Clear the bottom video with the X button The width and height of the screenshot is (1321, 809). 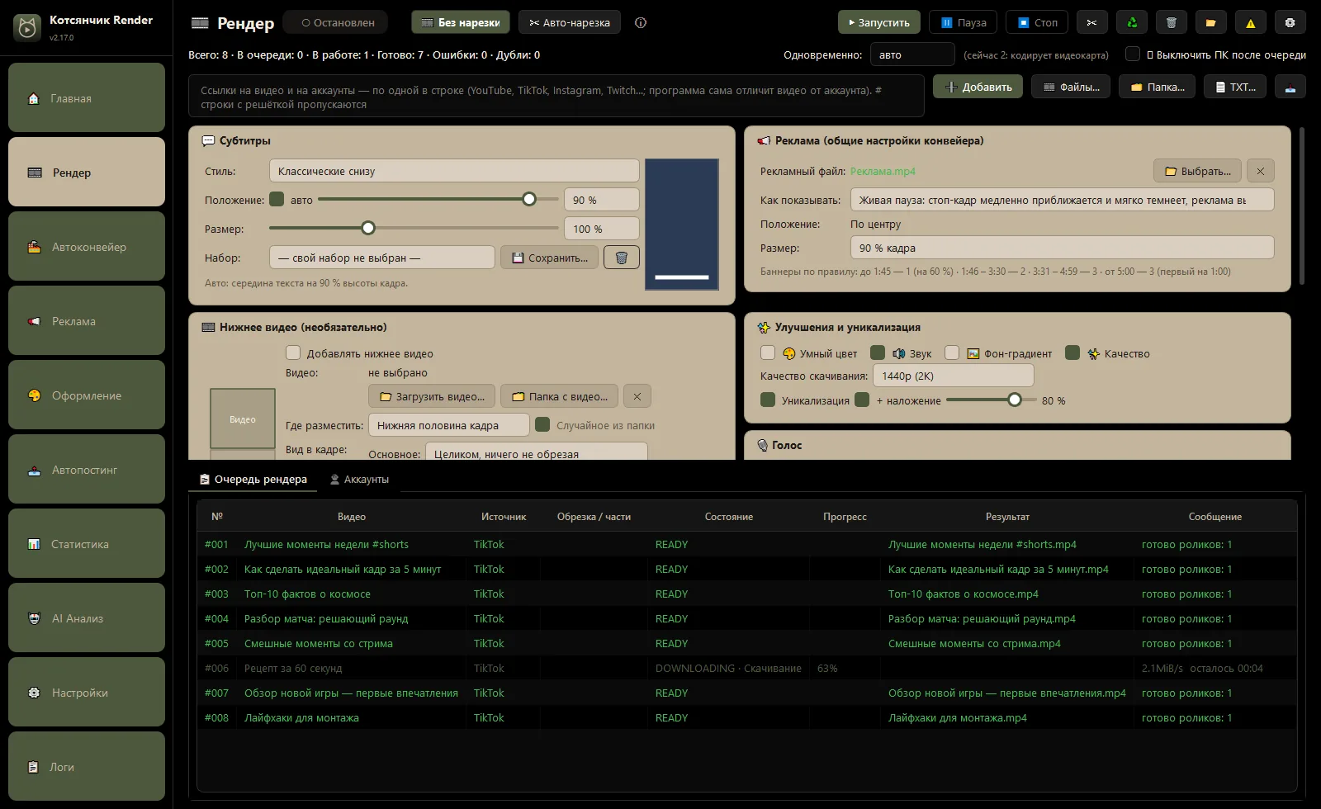click(x=637, y=396)
